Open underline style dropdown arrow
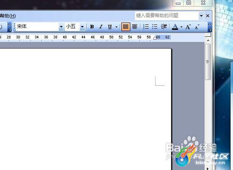233x170 pixels. tap(116, 27)
